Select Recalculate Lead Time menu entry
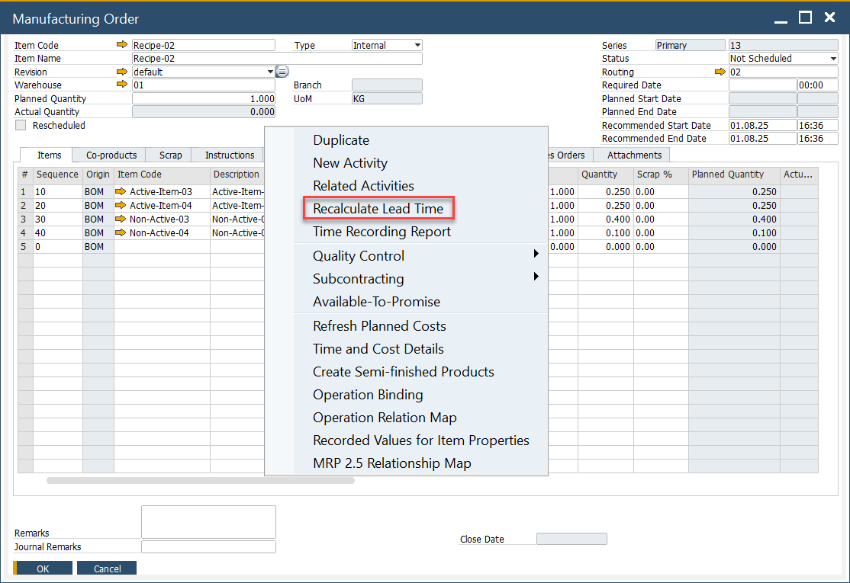This screenshot has width=850, height=583. 378,209
